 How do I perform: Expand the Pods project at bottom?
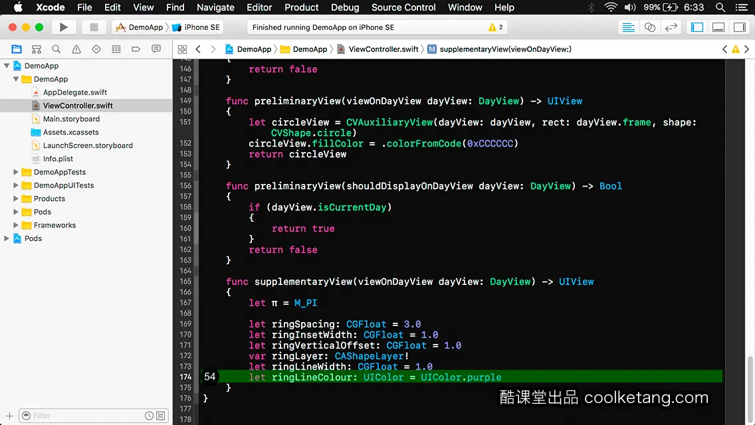pos(7,238)
